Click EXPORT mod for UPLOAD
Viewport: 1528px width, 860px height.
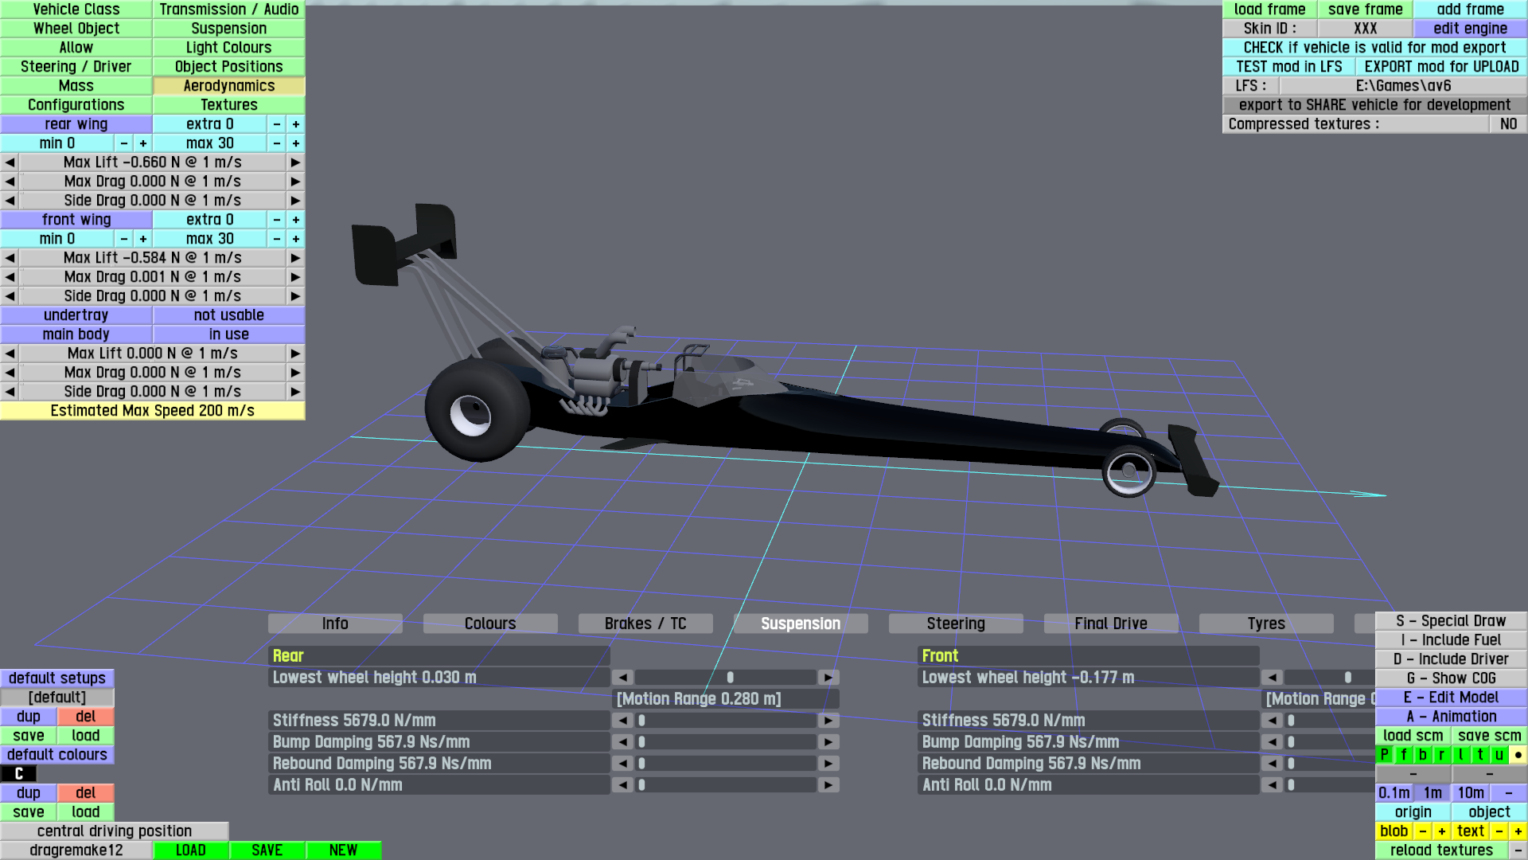(x=1441, y=67)
